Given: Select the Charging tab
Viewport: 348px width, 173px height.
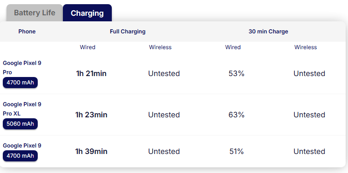Looking at the screenshot, I should click(x=87, y=13).
